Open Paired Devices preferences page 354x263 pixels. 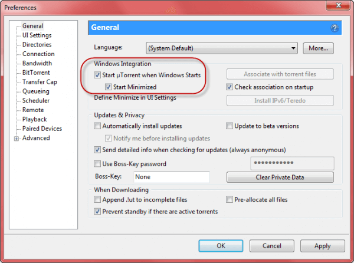(42, 129)
